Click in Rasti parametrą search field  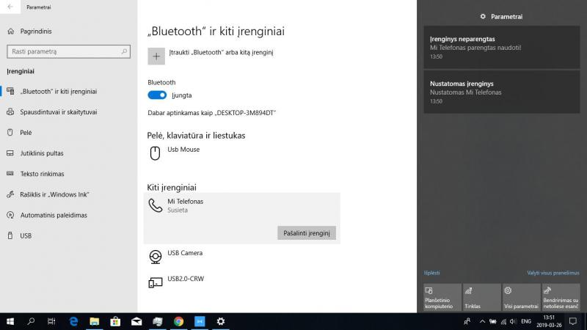pos(68,51)
